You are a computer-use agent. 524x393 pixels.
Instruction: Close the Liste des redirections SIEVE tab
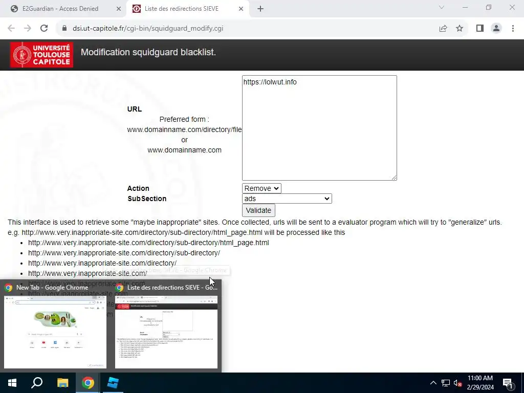241,9
